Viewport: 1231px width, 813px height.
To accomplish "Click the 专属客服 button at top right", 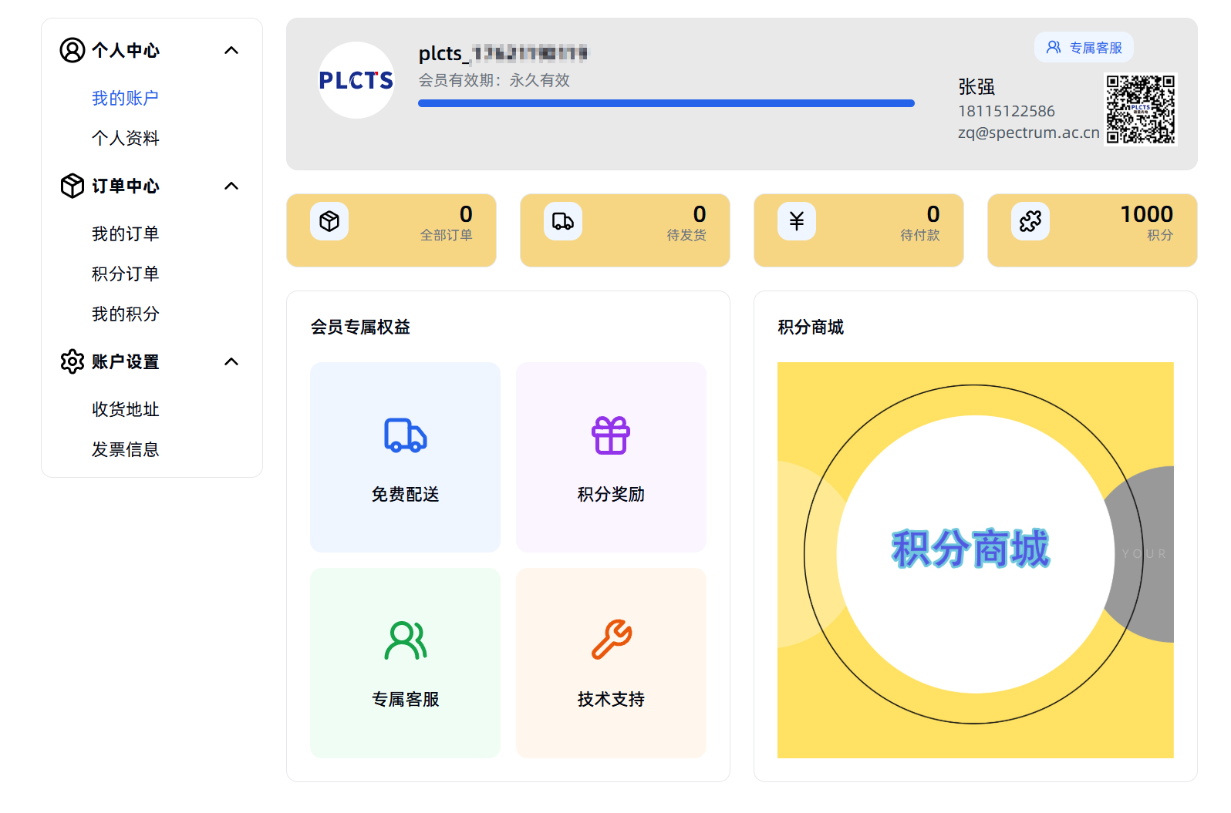I will coord(1084,48).
